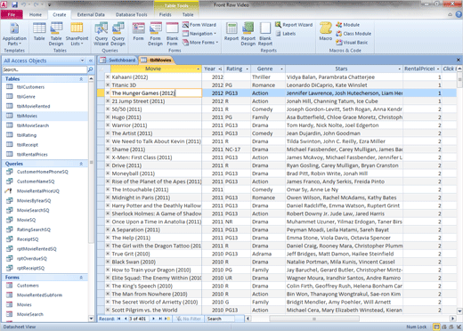This screenshot has width=463, height=331.
Task: Click the navigation pane Search field
Action: (45, 69)
